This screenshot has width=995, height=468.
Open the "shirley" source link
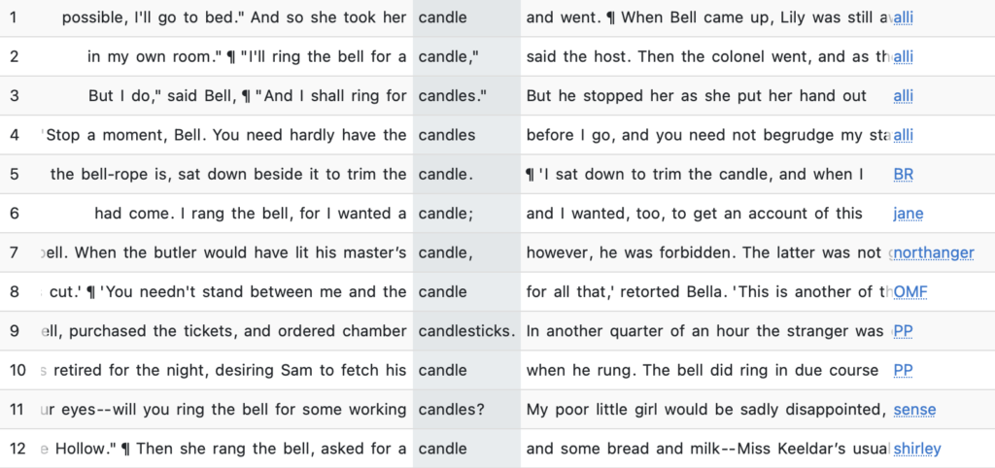[x=916, y=449]
